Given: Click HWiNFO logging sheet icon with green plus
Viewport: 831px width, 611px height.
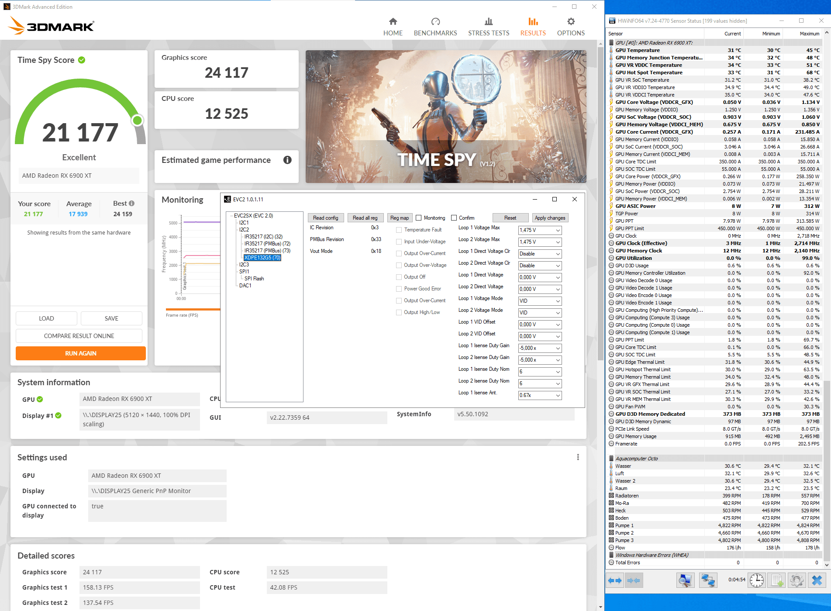Looking at the screenshot, I should [777, 580].
